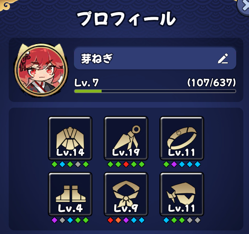Edit the player name field 芽ねぎ

coord(155,58)
